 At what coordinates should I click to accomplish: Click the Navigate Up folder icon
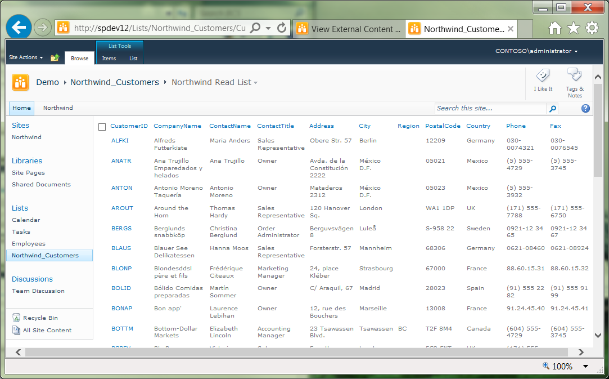pos(55,57)
